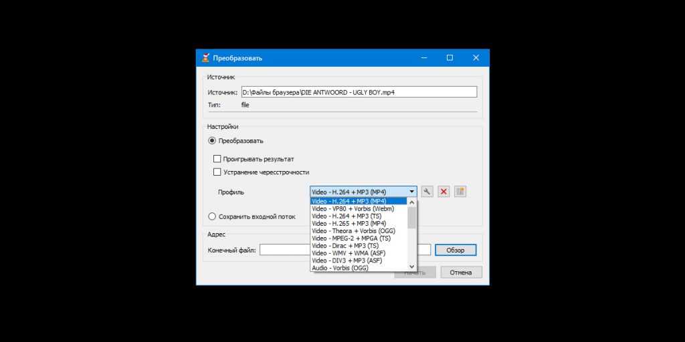Select the Преобразовать radio button
This screenshot has width=685, height=342.
click(212, 141)
